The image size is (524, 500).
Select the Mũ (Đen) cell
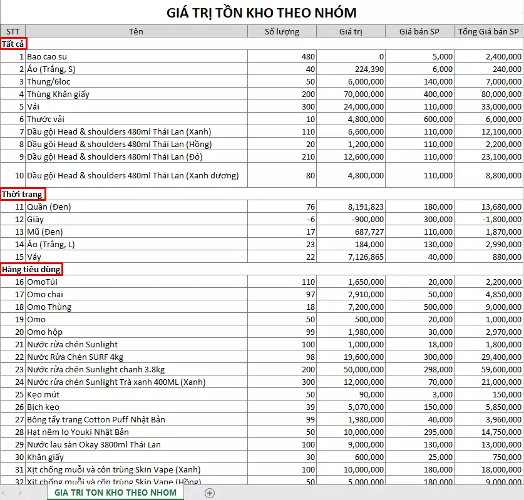pos(136,232)
